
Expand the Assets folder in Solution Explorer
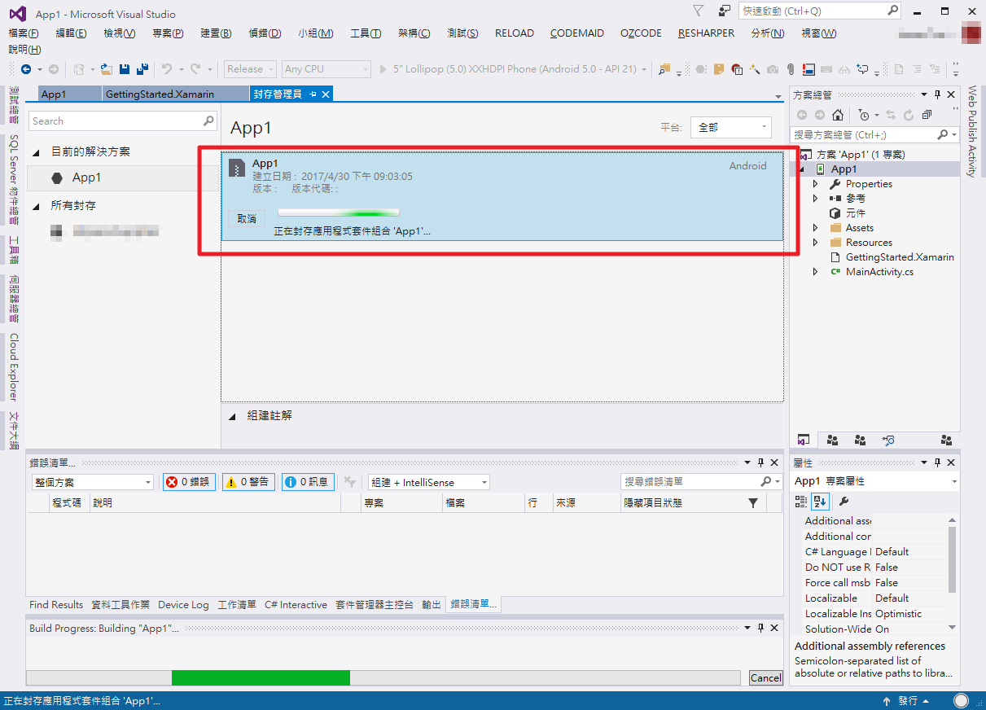click(815, 228)
